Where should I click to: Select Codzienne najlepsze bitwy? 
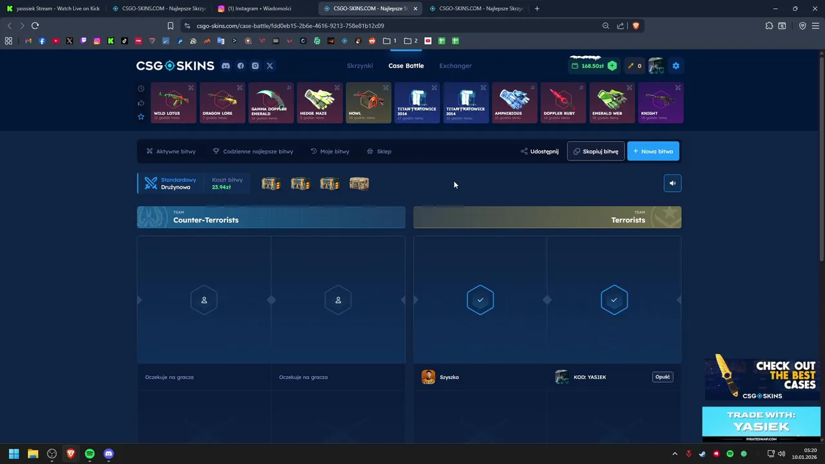point(253,151)
